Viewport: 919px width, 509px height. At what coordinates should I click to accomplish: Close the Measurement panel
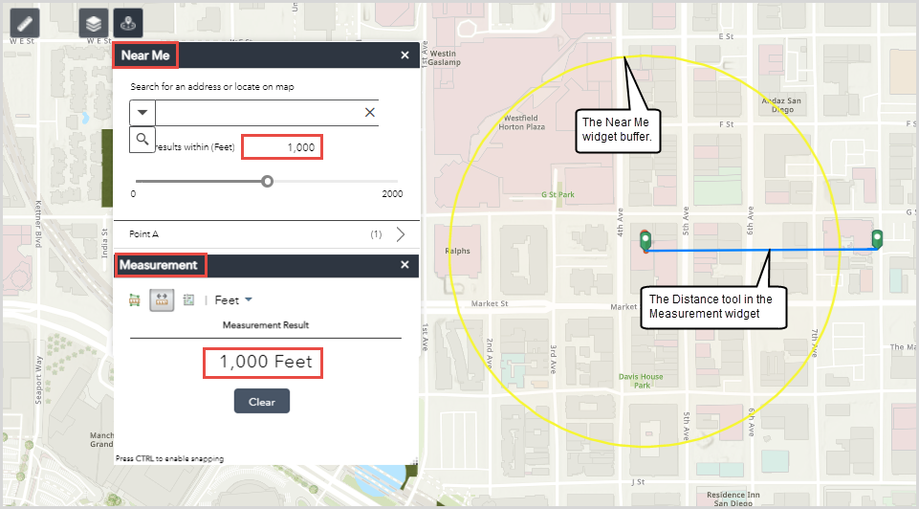405,265
